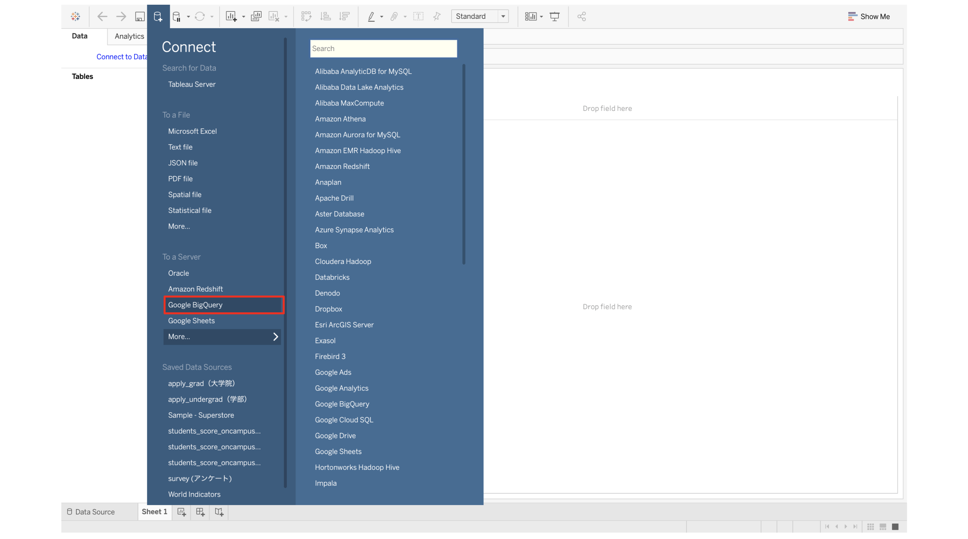
Task: Open the Standard fit dropdown
Action: pyautogui.click(x=480, y=16)
